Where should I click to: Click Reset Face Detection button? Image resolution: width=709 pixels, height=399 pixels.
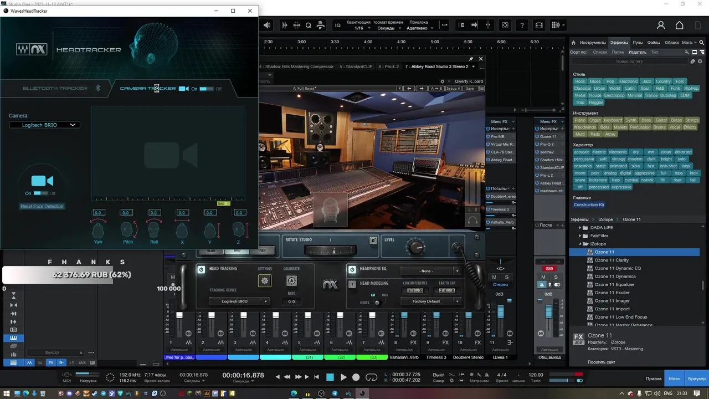[x=42, y=206]
